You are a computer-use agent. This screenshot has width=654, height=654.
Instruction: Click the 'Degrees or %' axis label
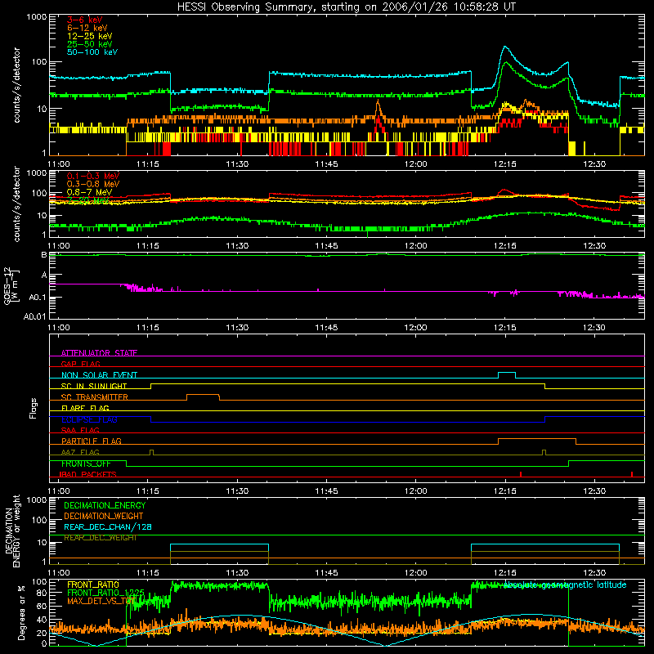[21, 611]
